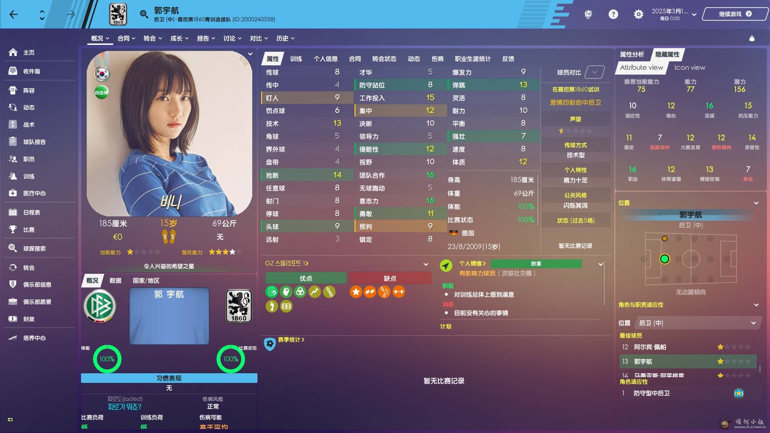Image resolution: width=770 pixels, height=433 pixels.
Task: Select the 隐藏属性 hidden attributes tab
Action: 667,55
